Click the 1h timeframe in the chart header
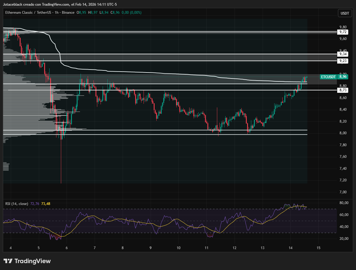The width and height of the screenshot is (356, 270). (55, 13)
